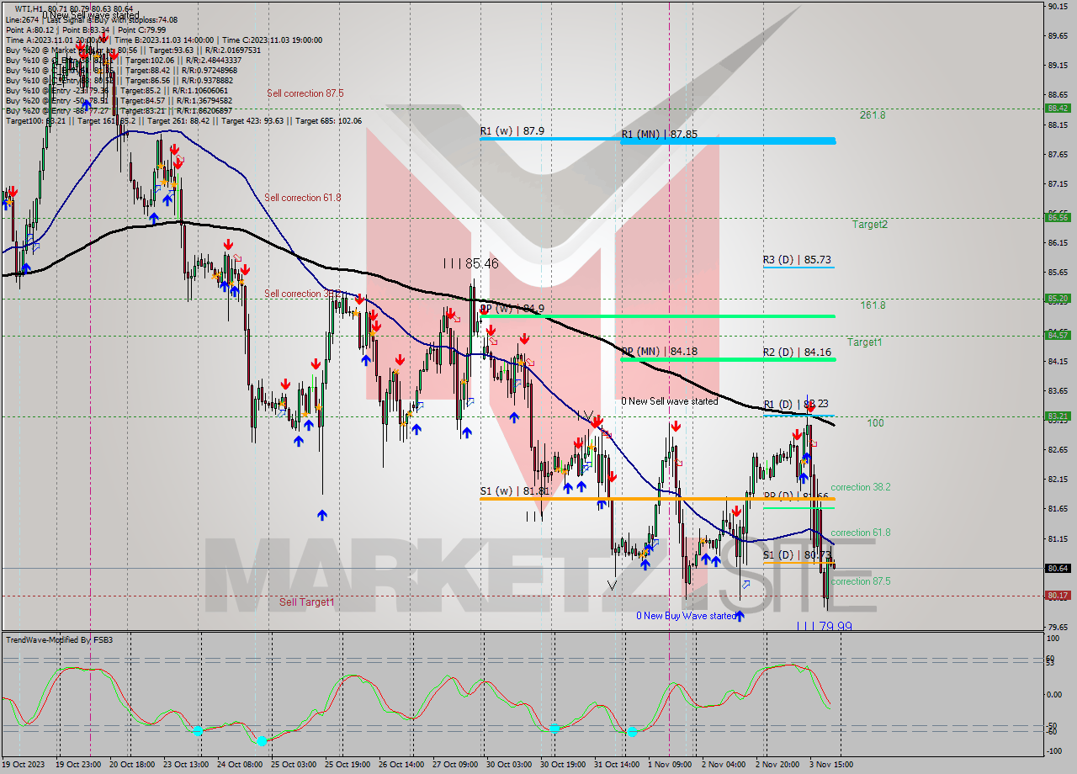
Task: Click the green 'correction 61.8' label
Action: [861, 533]
